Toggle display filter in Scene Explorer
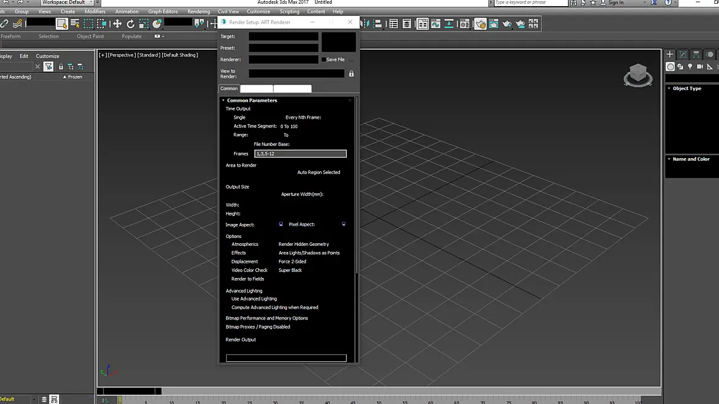This screenshot has width=719, height=404. [x=48, y=67]
